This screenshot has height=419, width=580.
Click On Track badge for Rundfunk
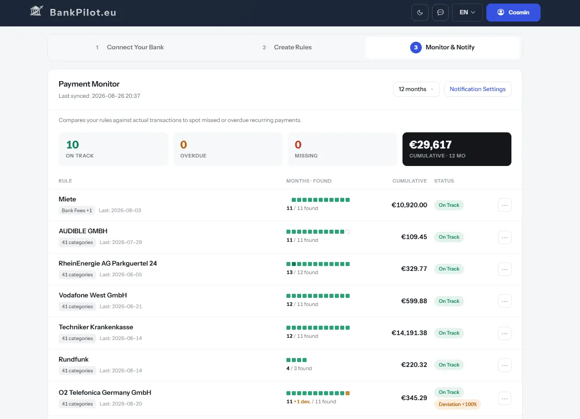tap(449, 365)
